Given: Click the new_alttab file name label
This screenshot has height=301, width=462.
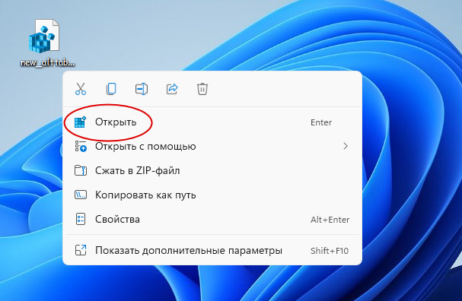Looking at the screenshot, I should pos(48,62).
